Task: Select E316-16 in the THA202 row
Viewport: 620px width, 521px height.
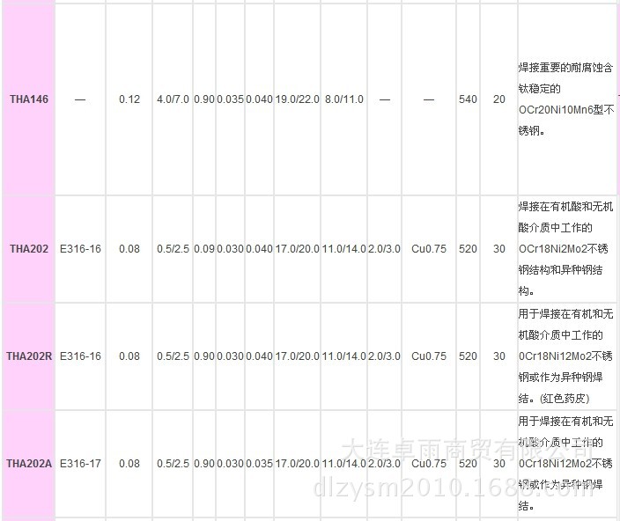Action: [x=80, y=249]
